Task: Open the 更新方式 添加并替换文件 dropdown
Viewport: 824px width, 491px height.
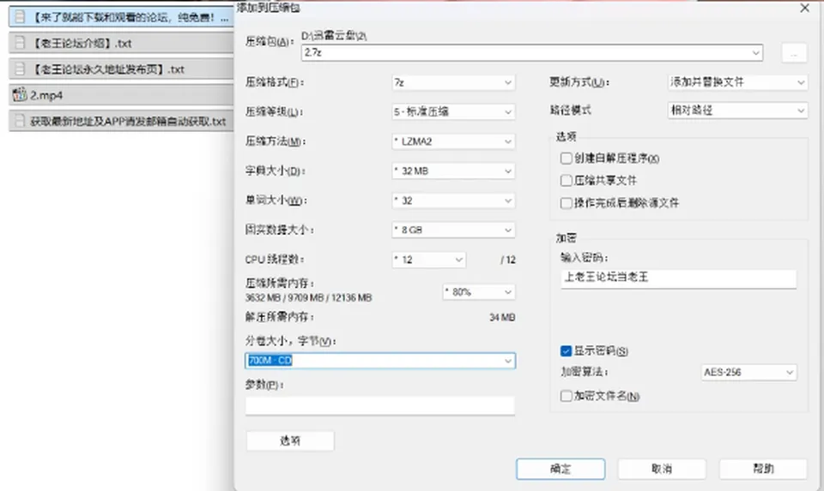Action: (x=738, y=82)
